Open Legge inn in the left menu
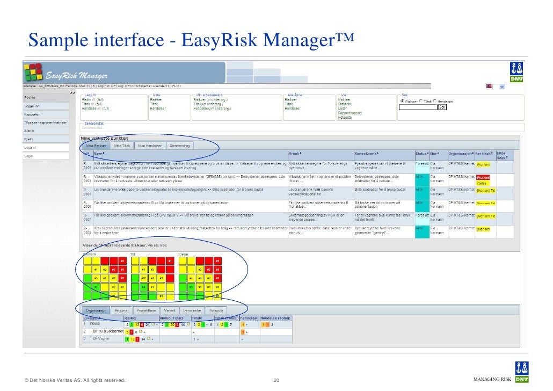This screenshot has width=553, height=391. click(46, 106)
